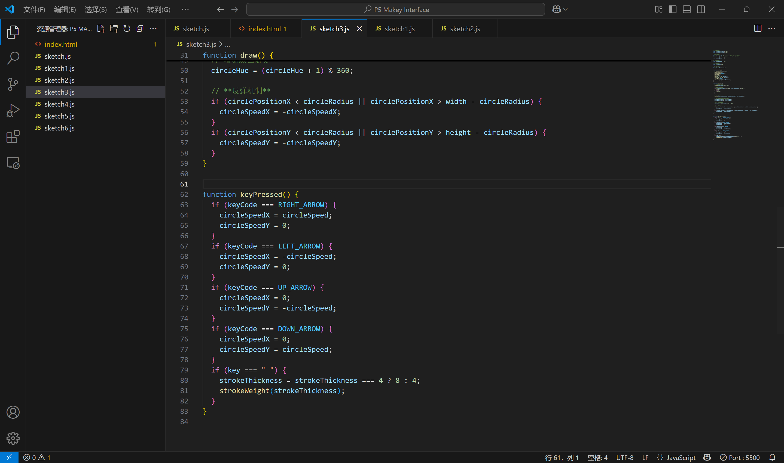This screenshot has width=784, height=463.
Task: Click Port: 5500 in the status bar
Action: pyautogui.click(x=744, y=457)
